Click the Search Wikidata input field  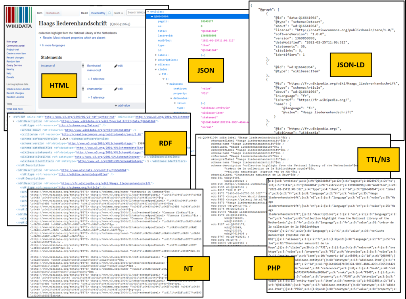[136, 12]
